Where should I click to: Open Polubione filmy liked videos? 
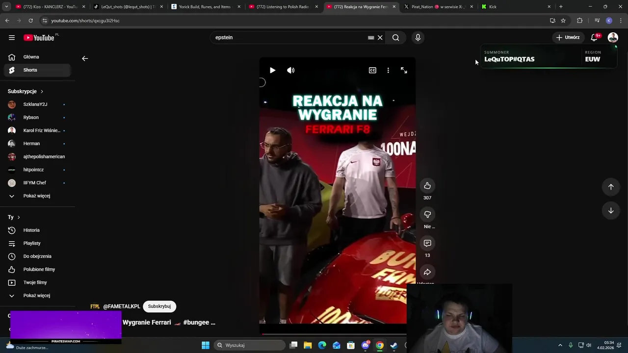pyautogui.click(x=37, y=270)
